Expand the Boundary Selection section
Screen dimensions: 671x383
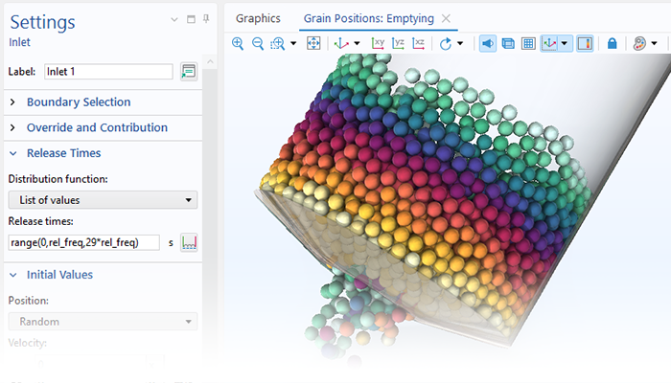coord(79,102)
